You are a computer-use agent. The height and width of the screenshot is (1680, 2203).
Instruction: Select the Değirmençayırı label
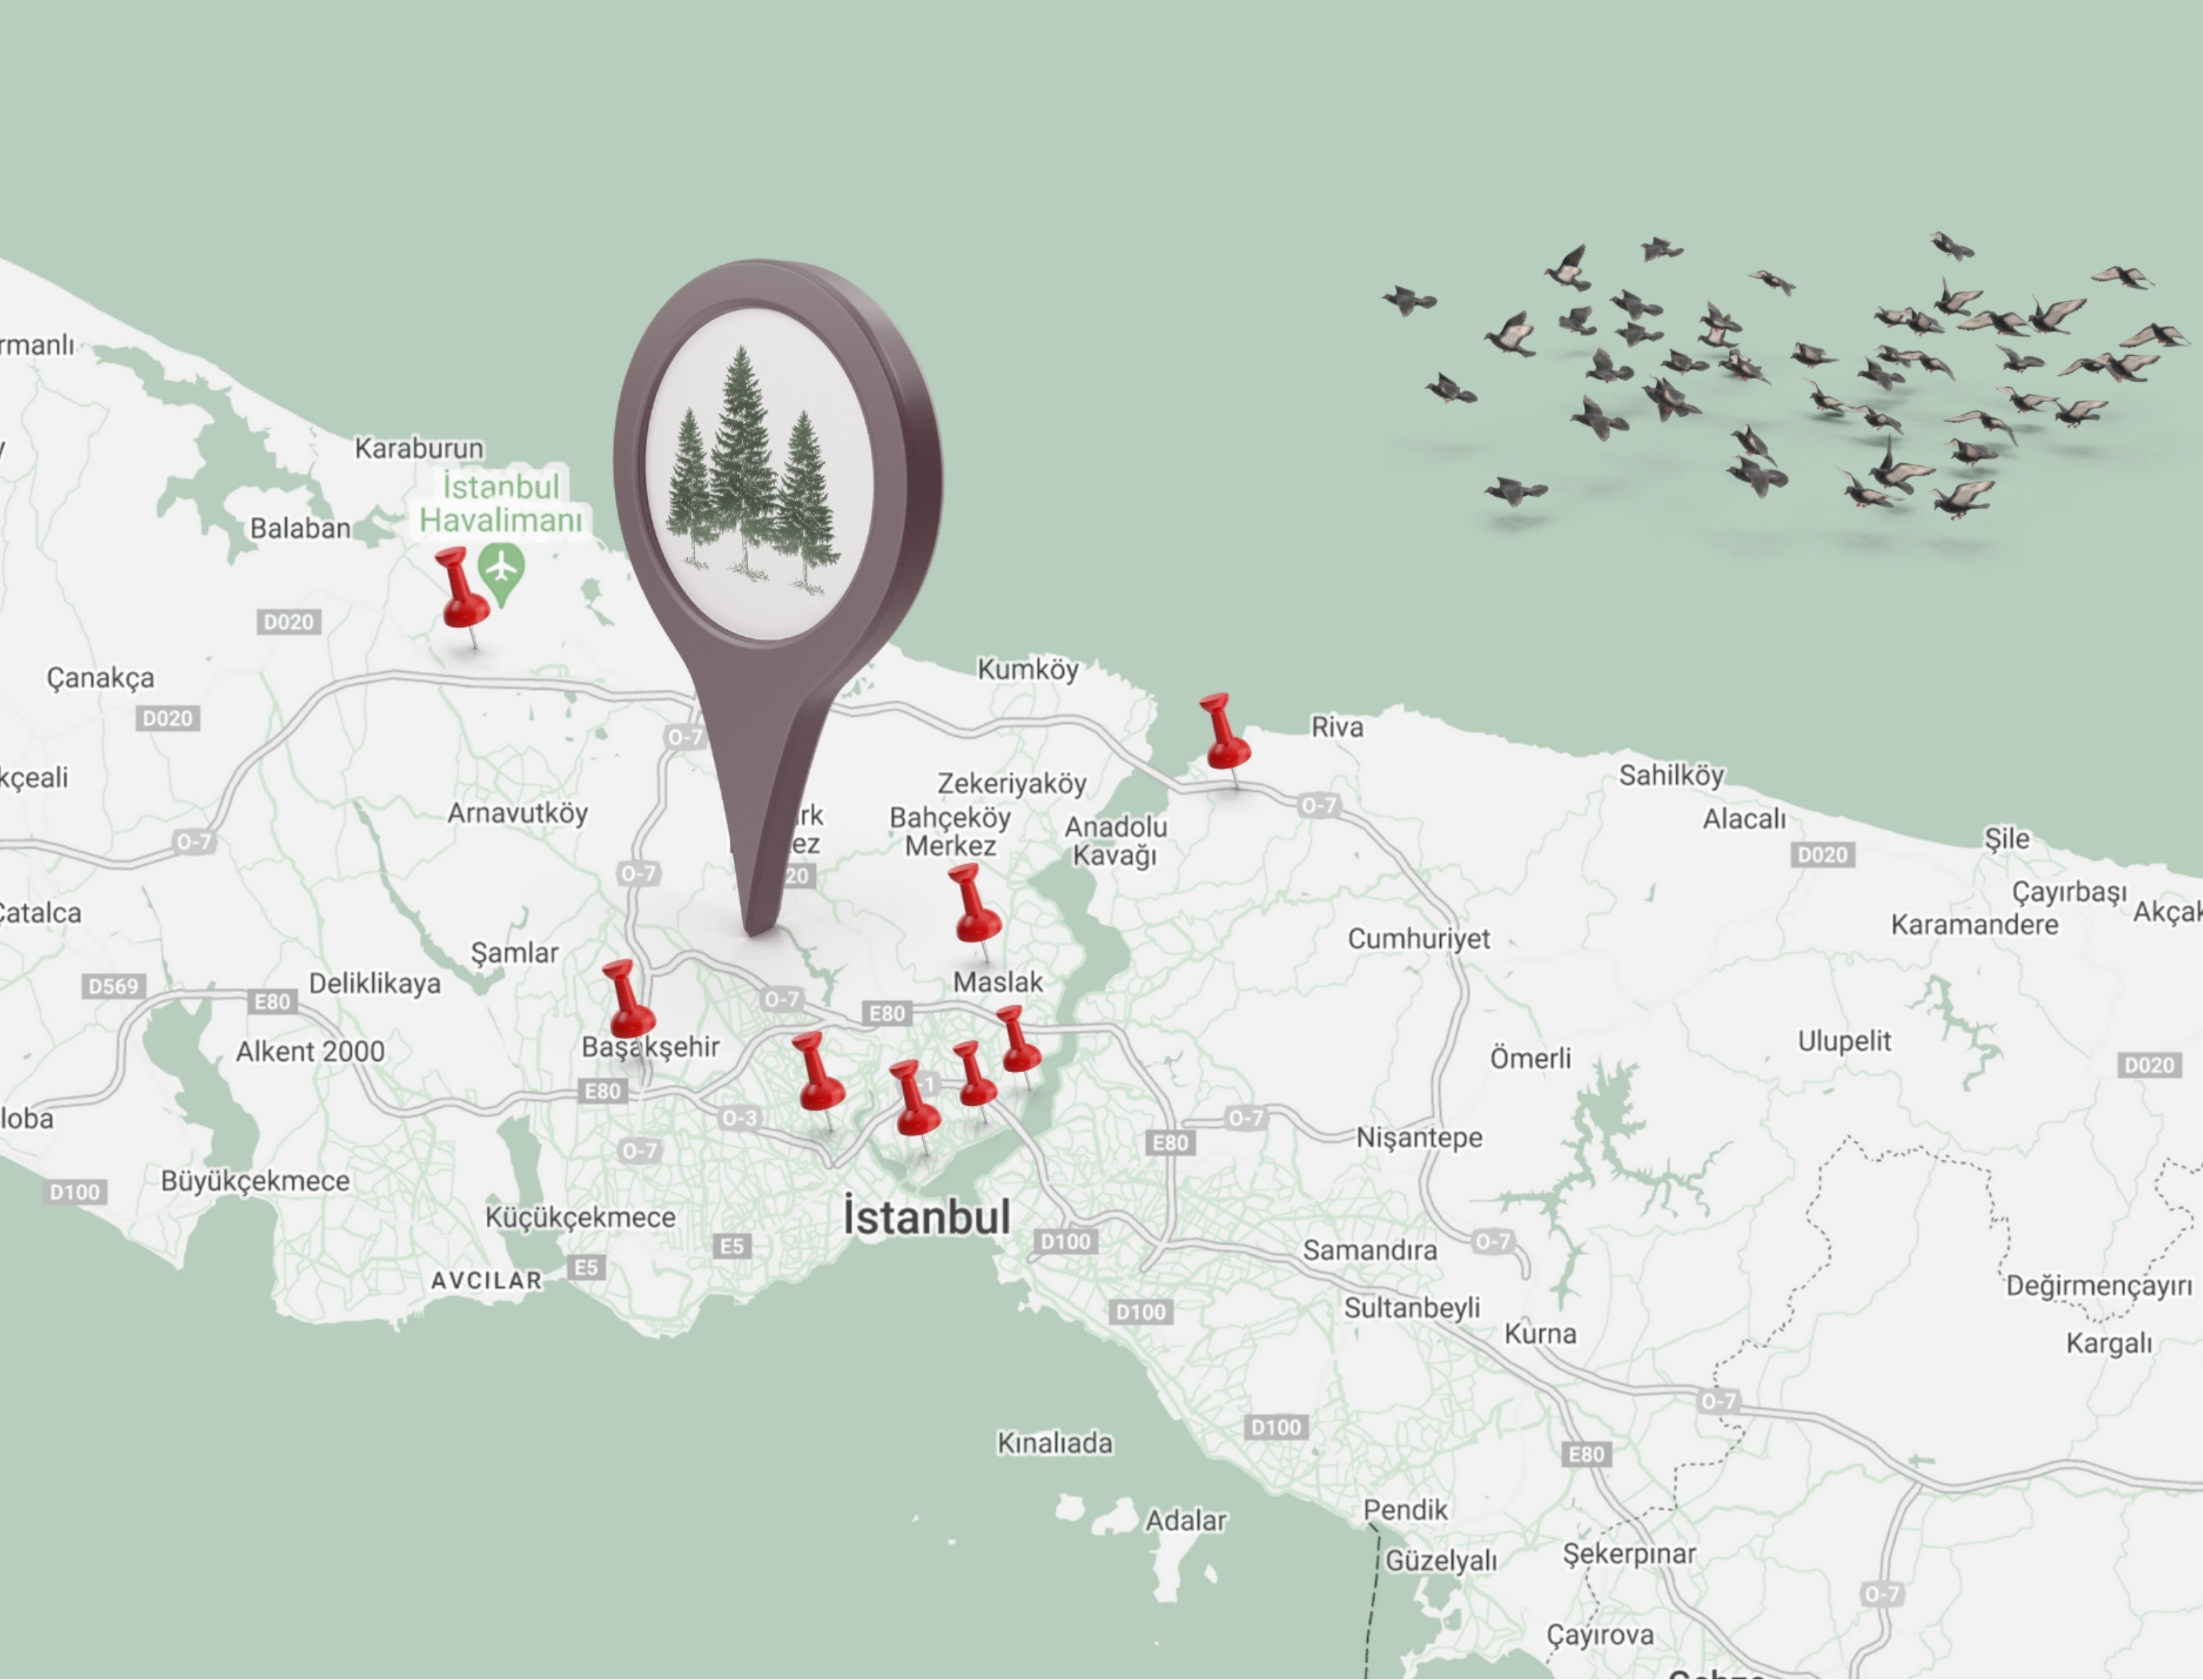pyautogui.click(x=2099, y=1286)
